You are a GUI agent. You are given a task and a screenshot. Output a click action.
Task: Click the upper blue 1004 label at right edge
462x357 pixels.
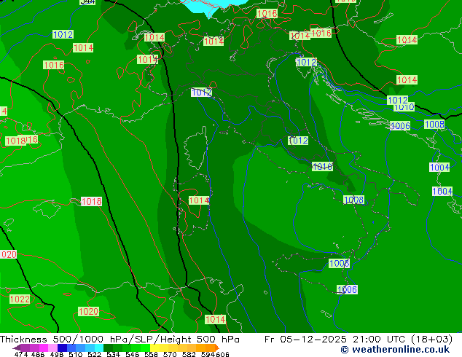pyautogui.click(x=439, y=168)
